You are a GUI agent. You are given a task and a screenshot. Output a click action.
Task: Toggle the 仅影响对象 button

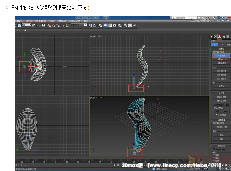point(222,59)
